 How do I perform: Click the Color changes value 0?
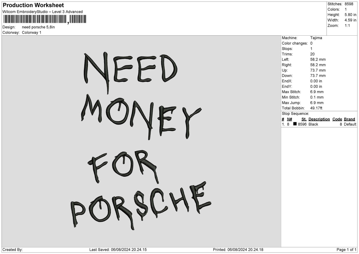click(311, 43)
